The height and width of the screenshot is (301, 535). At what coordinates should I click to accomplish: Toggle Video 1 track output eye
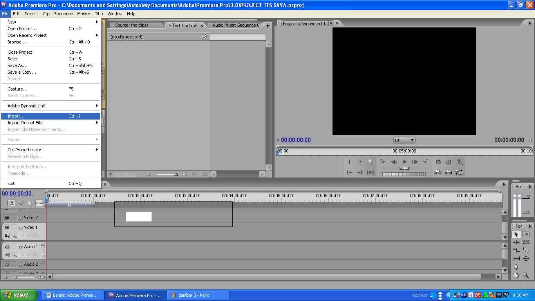(7, 227)
